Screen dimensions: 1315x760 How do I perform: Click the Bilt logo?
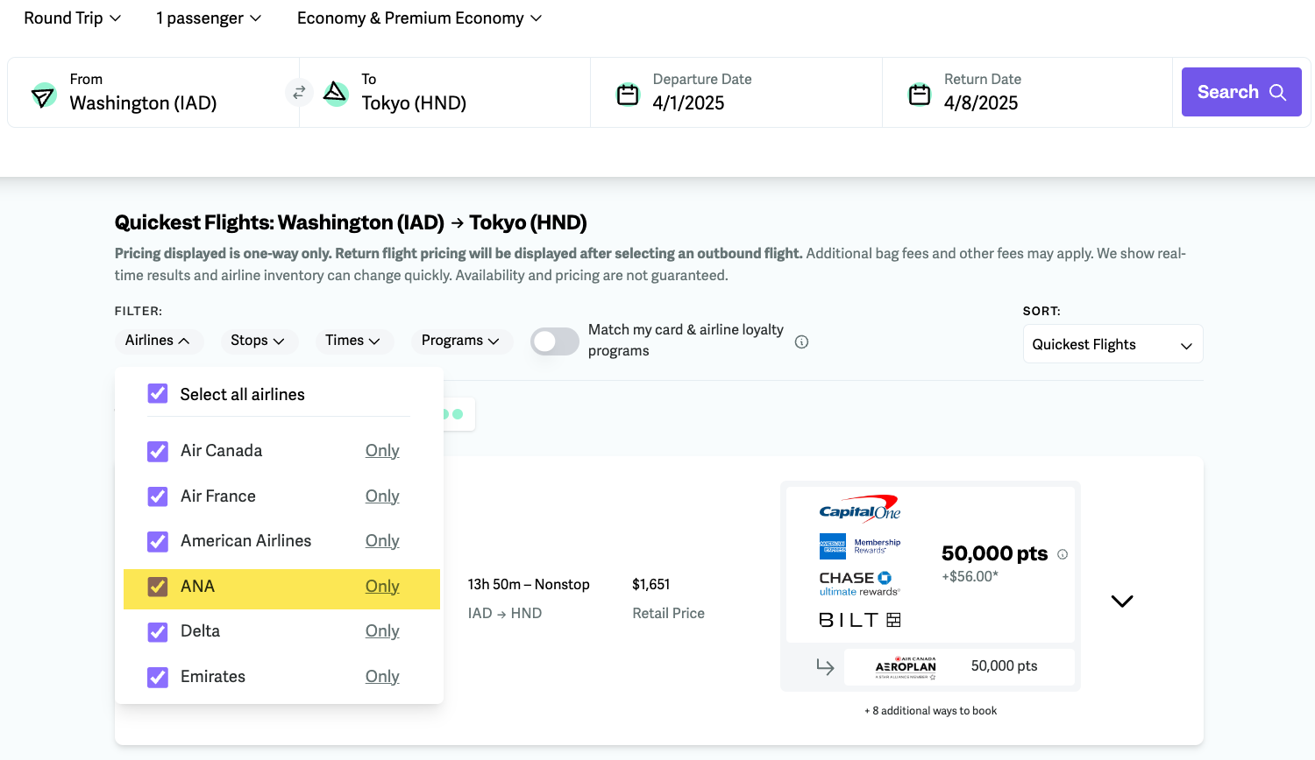(860, 620)
